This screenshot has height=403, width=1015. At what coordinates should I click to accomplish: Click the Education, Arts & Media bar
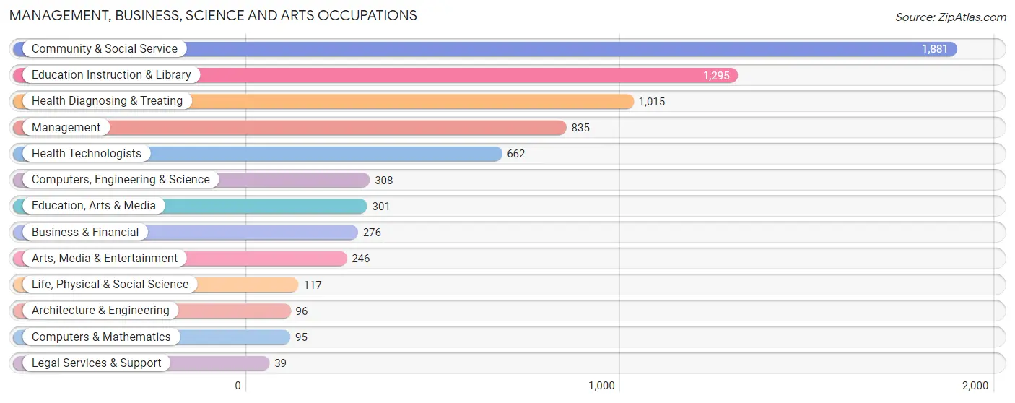[189, 206]
